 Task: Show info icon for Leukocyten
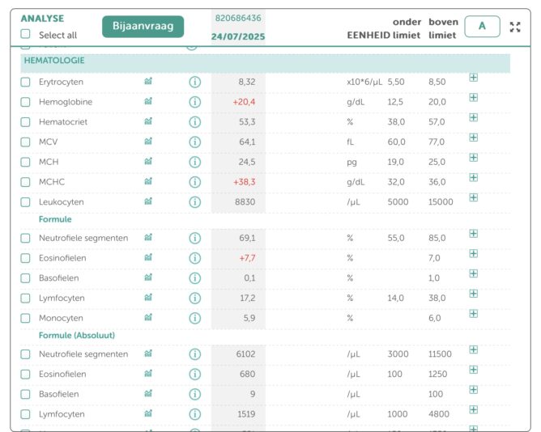(x=194, y=202)
